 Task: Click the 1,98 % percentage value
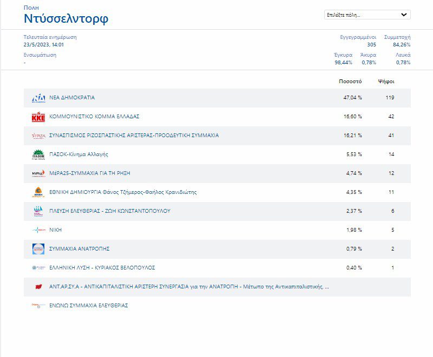[354, 230]
